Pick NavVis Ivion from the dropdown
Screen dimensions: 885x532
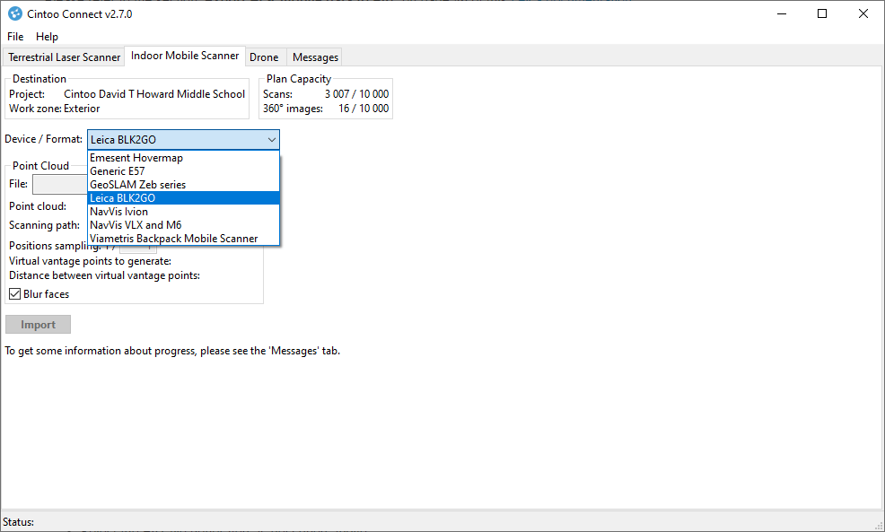click(x=183, y=212)
